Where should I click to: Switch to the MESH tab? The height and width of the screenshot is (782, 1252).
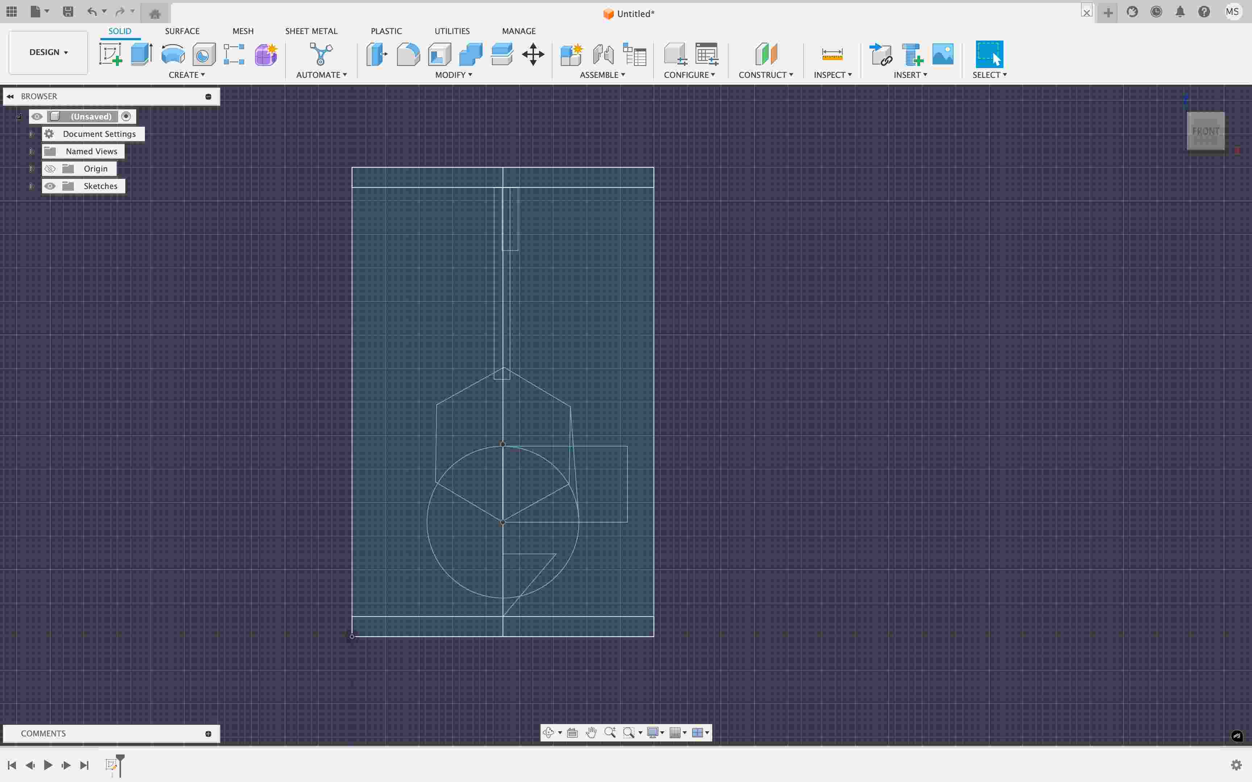(243, 31)
